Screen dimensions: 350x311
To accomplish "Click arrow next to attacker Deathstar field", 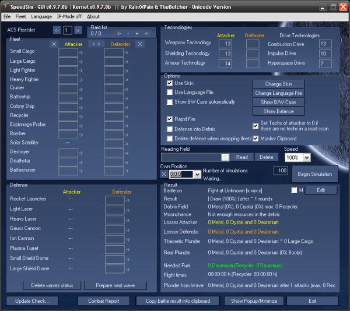I will (x=81, y=162).
